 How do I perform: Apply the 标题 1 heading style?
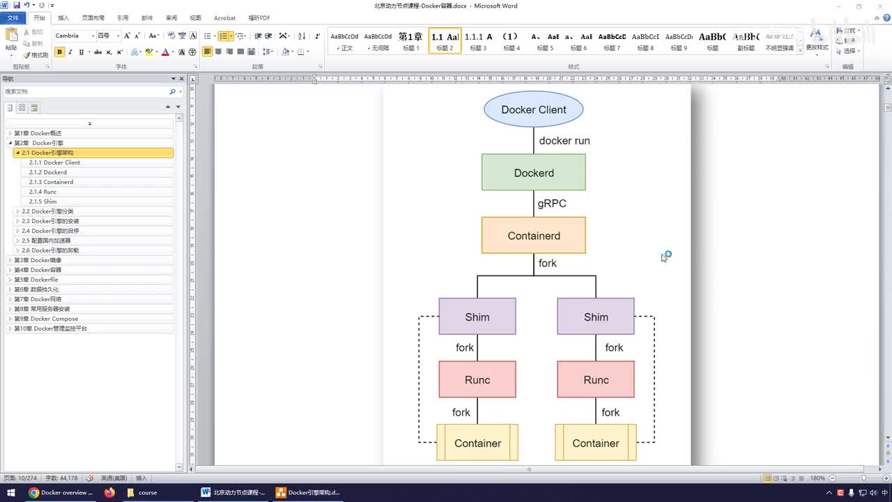pyautogui.click(x=410, y=41)
